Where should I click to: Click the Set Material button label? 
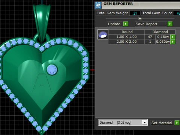tap(162, 123)
